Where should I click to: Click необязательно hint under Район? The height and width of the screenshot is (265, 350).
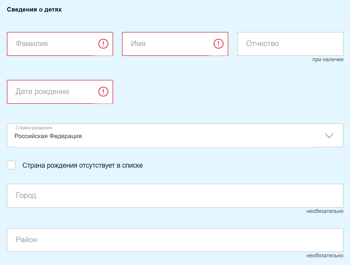(325, 256)
